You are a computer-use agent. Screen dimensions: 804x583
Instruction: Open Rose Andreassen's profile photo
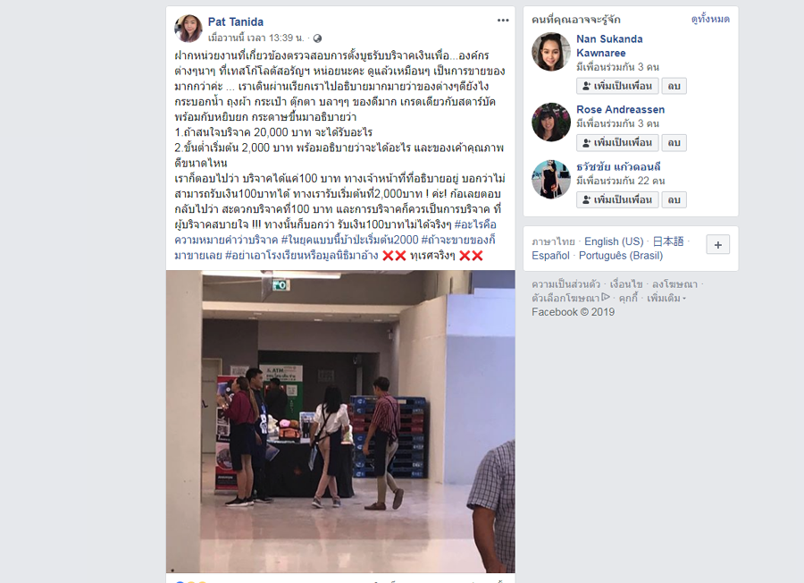550,123
